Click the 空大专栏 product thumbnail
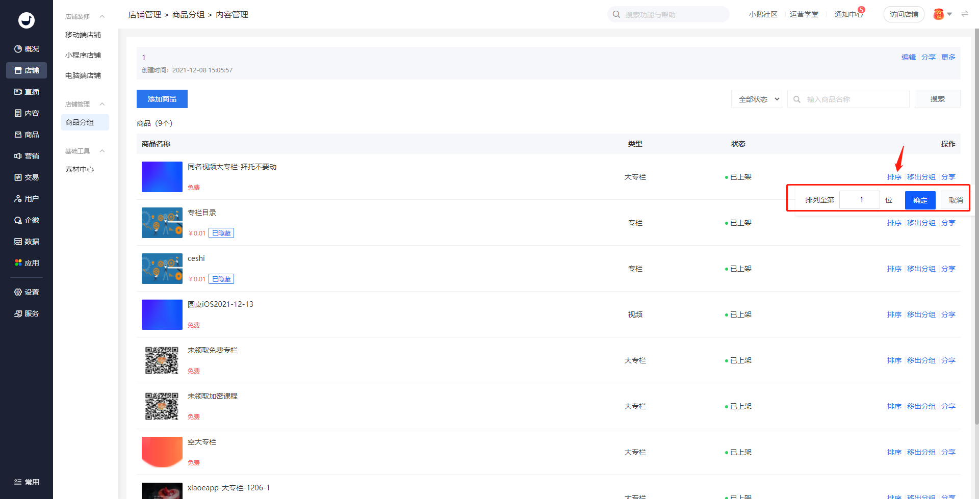Image resolution: width=979 pixels, height=499 pixels. [x=162, y=452]
